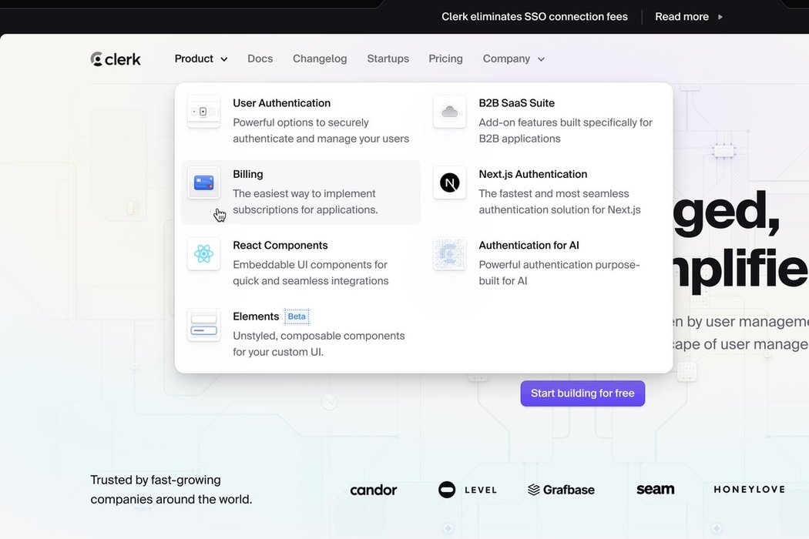Screen dimensions: 809x539
Task: Click 'Trusted by fast-growing' text
Action: tap(156, 480)
